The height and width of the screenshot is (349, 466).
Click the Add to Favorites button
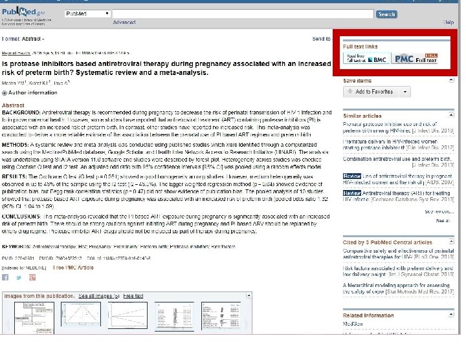pyautogui.click(x=371, y=92)
